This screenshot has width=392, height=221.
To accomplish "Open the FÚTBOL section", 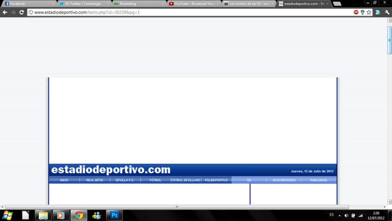I will pos(155,180).
